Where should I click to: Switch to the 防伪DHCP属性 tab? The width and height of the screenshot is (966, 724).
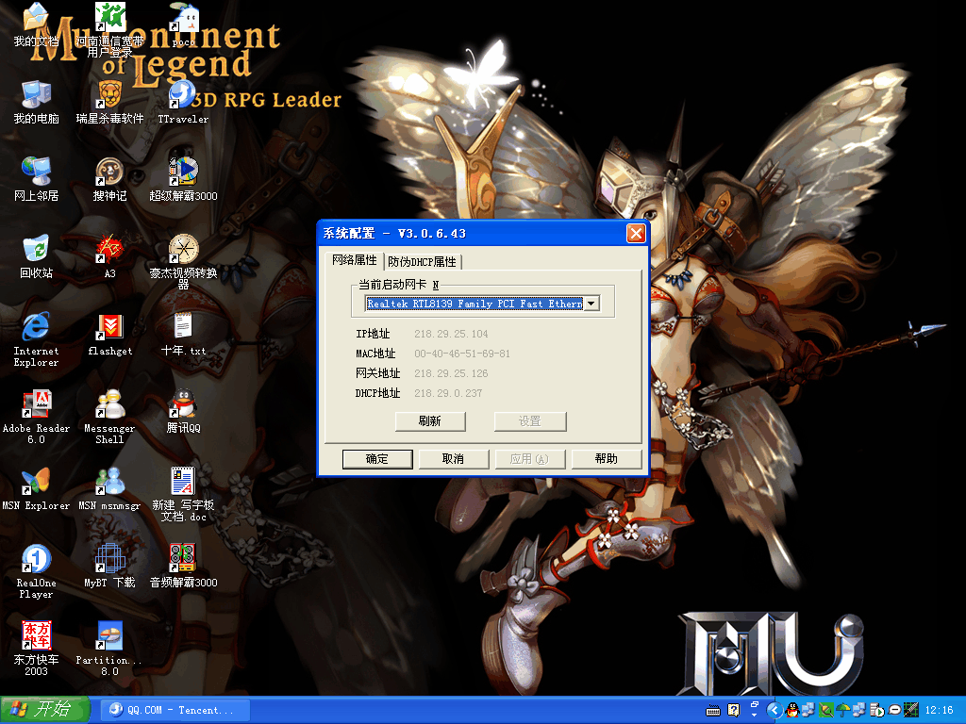tap(423, 262)
